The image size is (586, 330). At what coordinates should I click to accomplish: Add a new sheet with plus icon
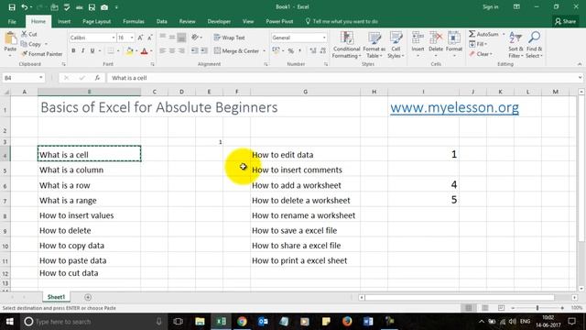click(88, 297)
